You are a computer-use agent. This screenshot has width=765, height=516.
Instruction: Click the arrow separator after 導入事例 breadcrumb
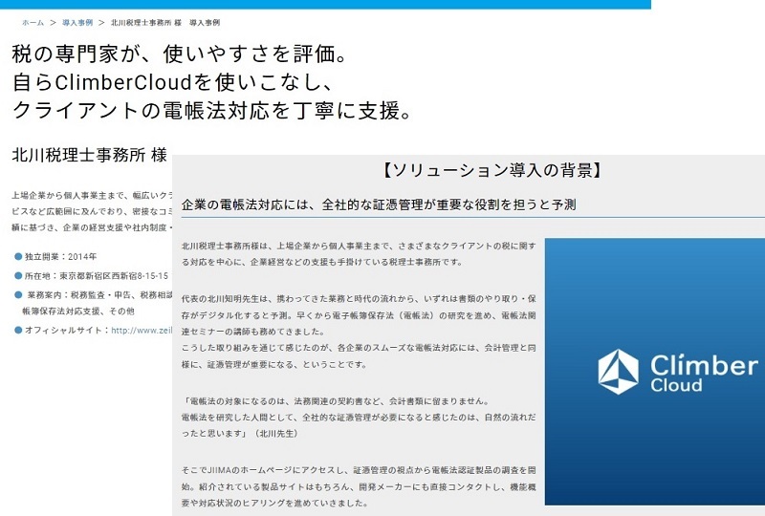pyautogui.click(x=101, y=22)
